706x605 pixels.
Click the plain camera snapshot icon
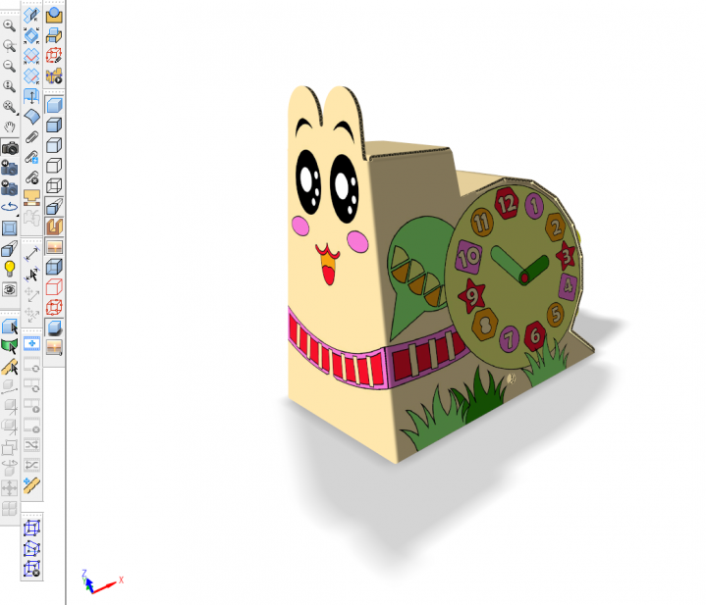coord(10,147)
